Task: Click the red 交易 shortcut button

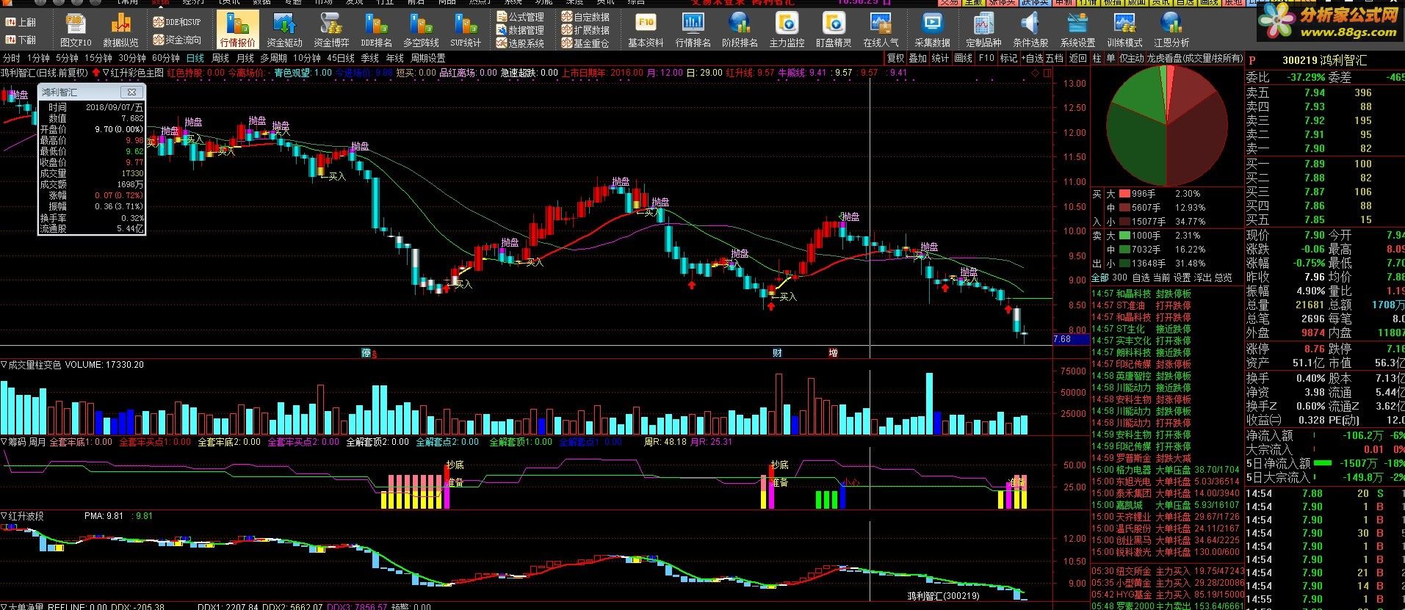Action: 949,3
